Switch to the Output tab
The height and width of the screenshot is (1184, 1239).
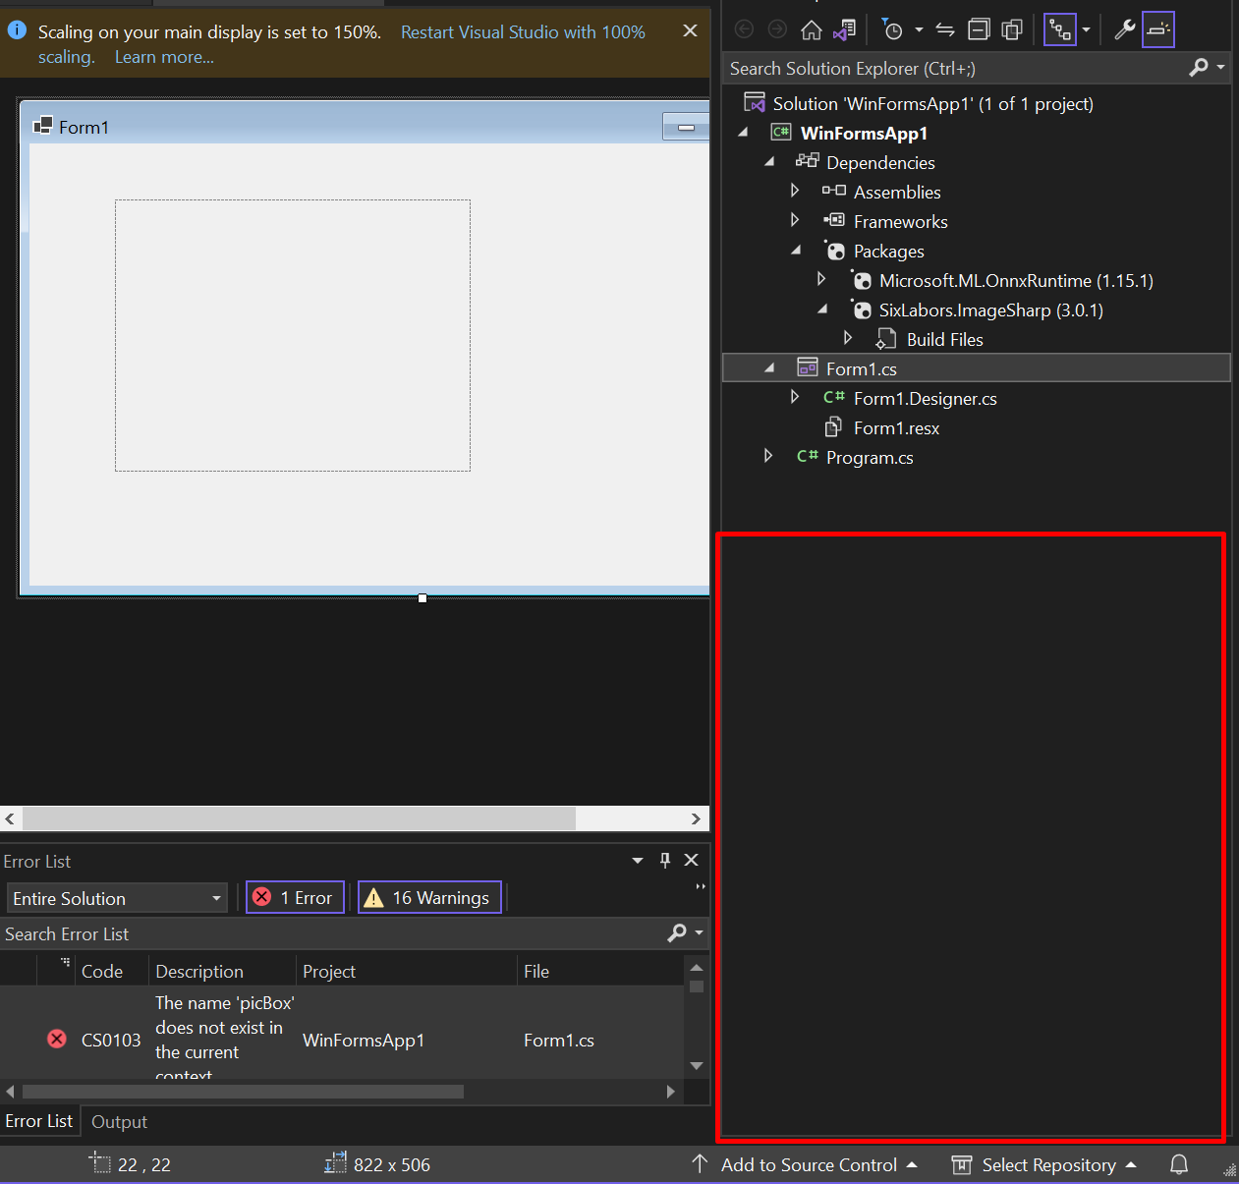[118, 1121]
